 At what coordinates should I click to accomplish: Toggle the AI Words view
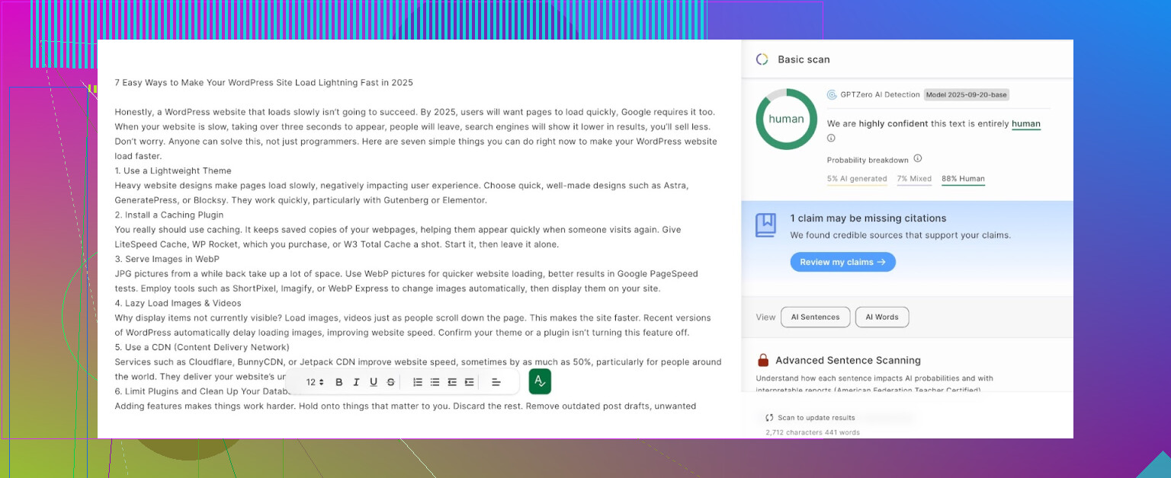(881, 317)
